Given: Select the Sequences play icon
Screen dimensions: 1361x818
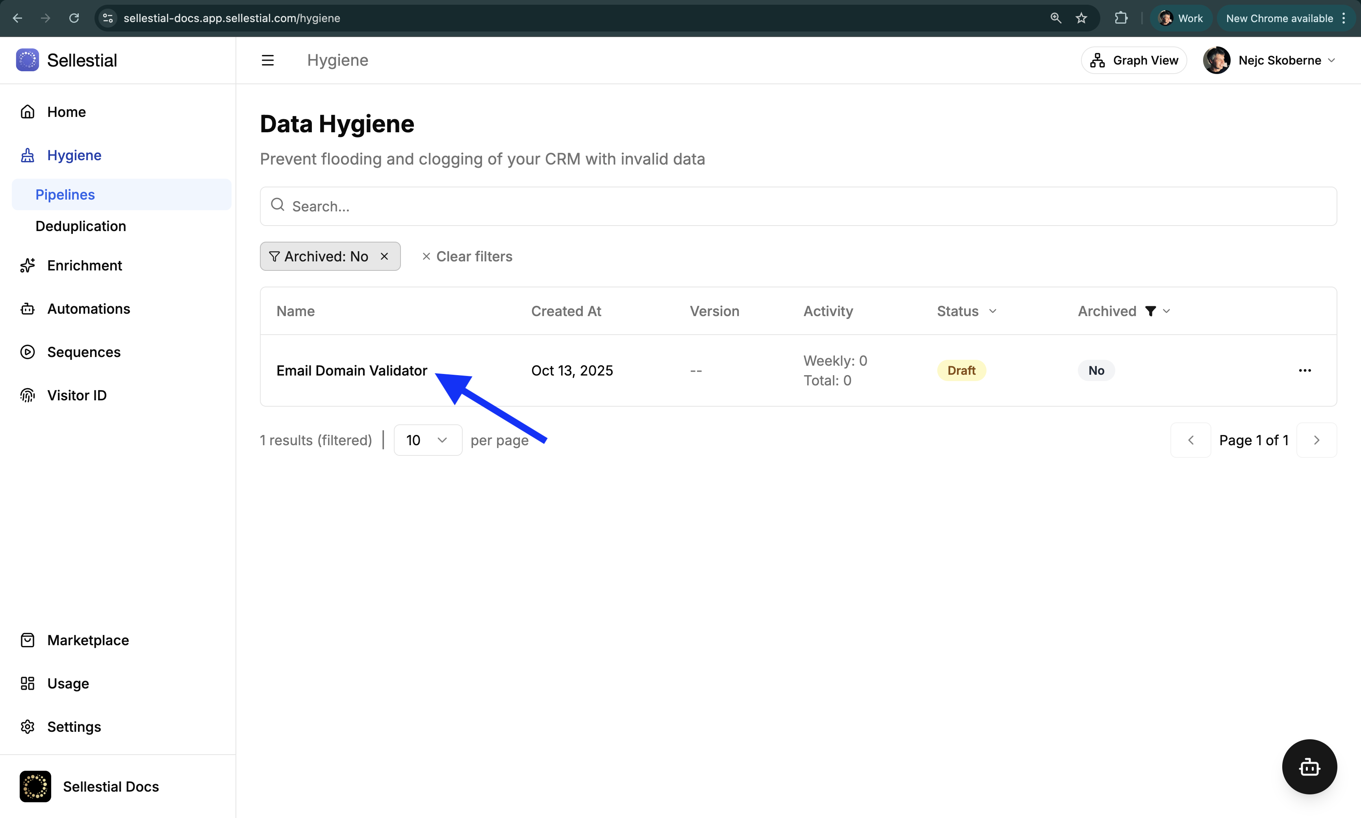Looking at the screenshot, I should tap(28, 352).
